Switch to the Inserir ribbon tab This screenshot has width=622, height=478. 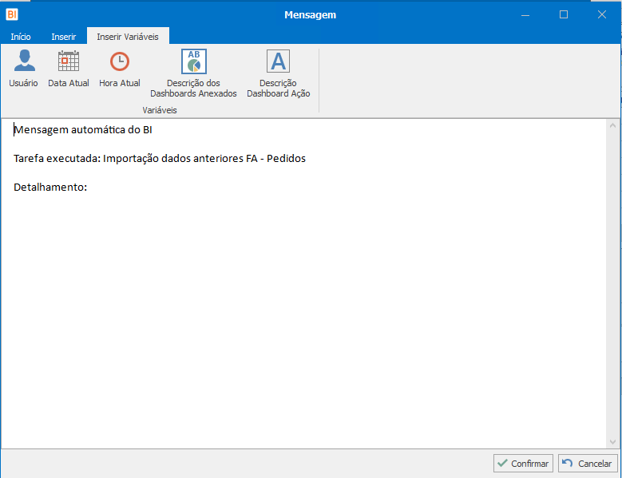pos(63,37)
